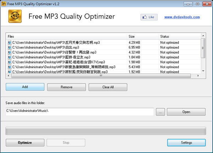
Task: Click the file list scroll down arrow
Action: tap(203, 71)
